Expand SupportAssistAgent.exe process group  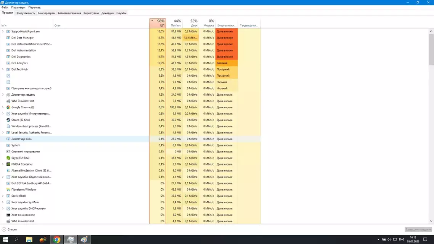(x=3, y=31)
